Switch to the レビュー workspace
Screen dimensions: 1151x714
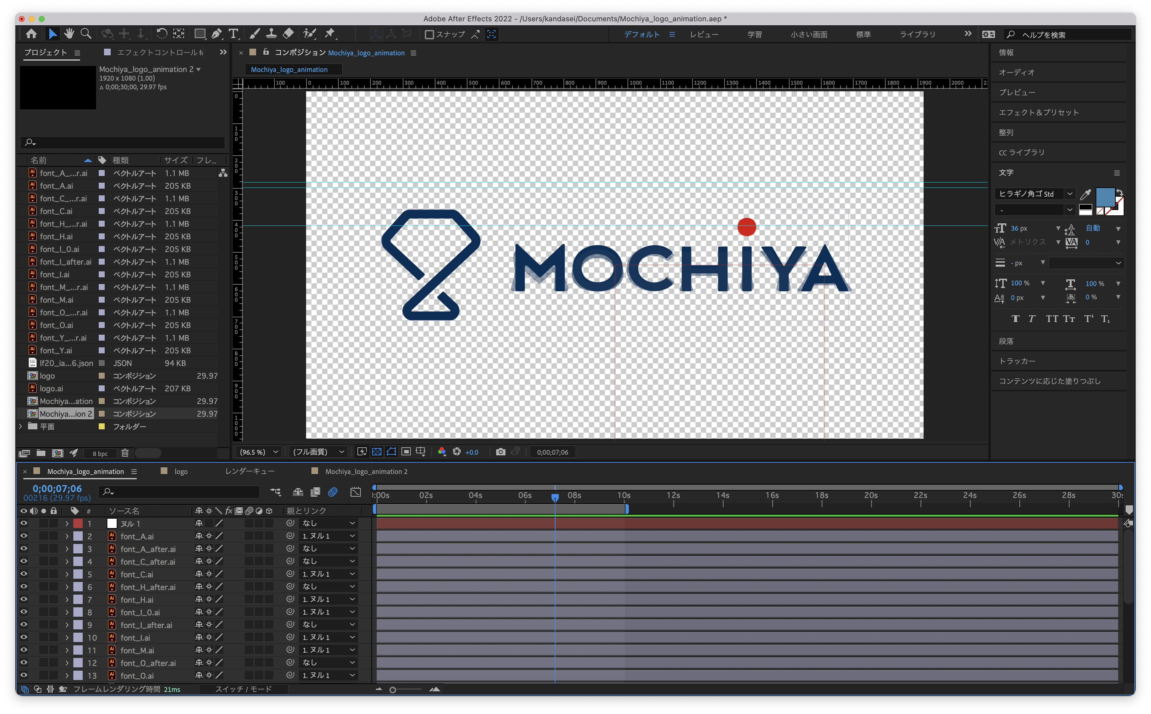point(704,34)
